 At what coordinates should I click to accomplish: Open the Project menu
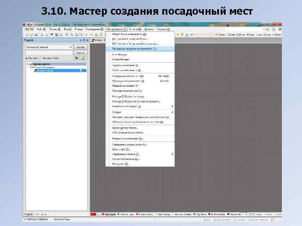(78, 29)
